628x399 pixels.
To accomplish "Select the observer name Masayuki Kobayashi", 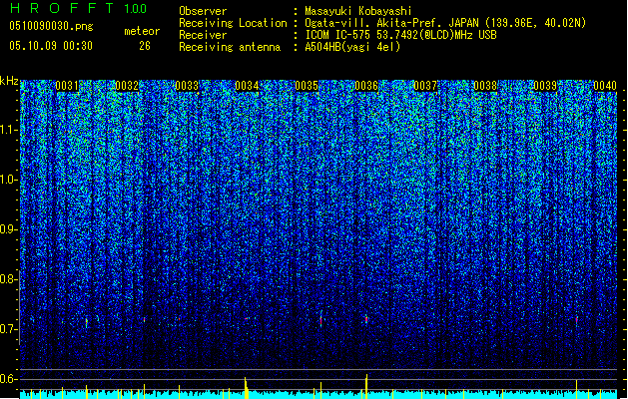I will [x=358, y=11].
